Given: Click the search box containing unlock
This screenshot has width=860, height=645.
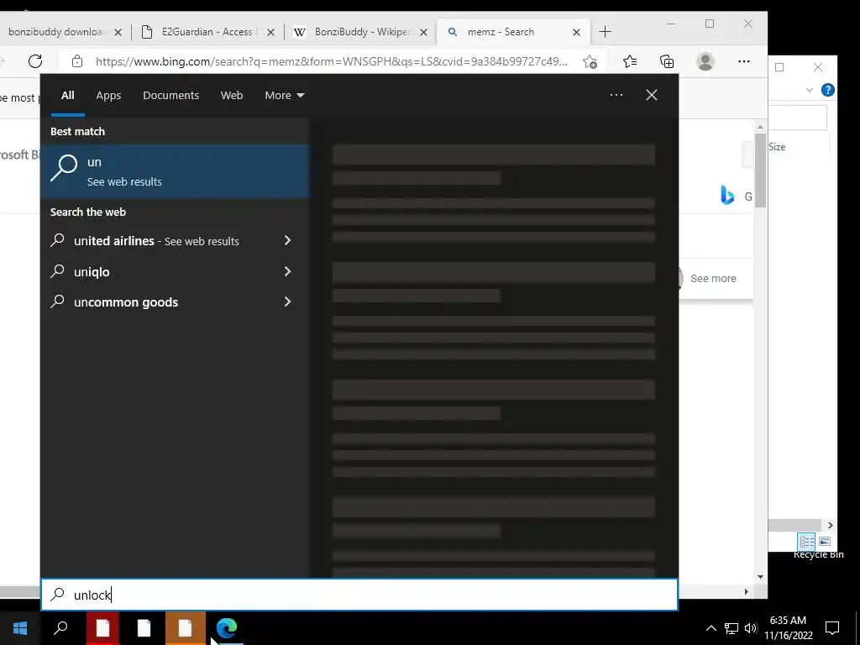Looking at the screenshot, I should [359, 595].
